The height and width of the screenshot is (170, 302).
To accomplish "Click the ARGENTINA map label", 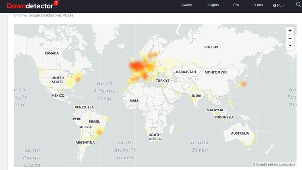I will 85,143.
